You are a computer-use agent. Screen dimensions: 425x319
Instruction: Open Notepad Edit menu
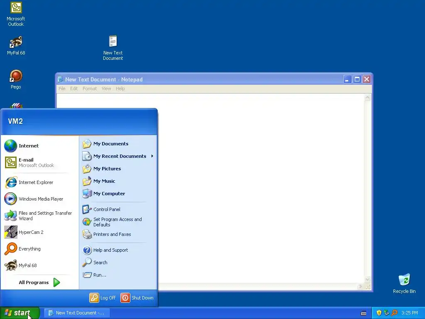click(x=74, y=88)
